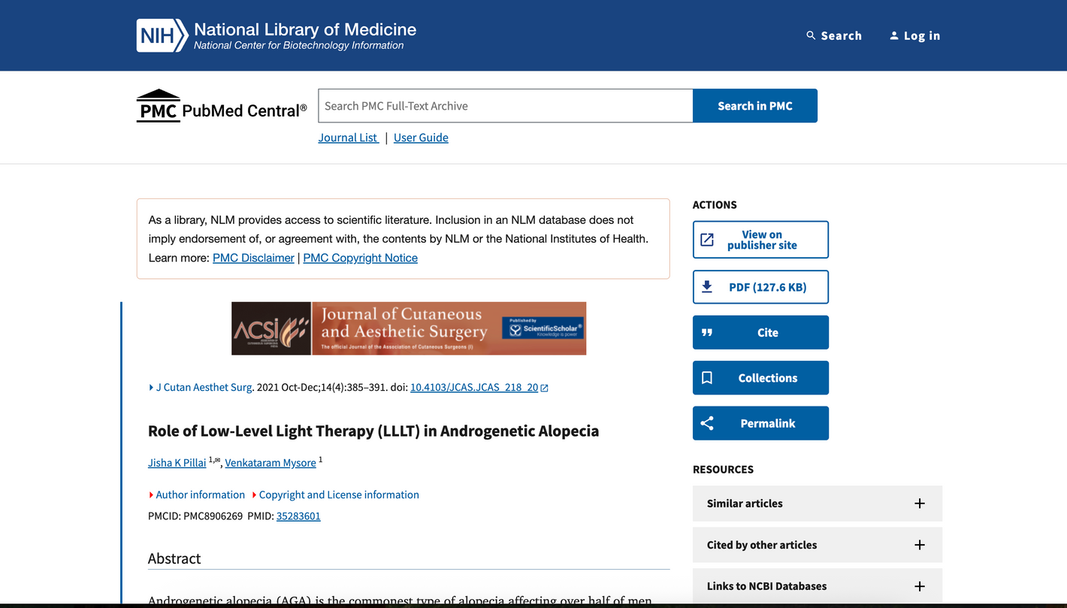1067x608 pixels.
Task: Expand Copyright and License information
Action: [255, 495]
